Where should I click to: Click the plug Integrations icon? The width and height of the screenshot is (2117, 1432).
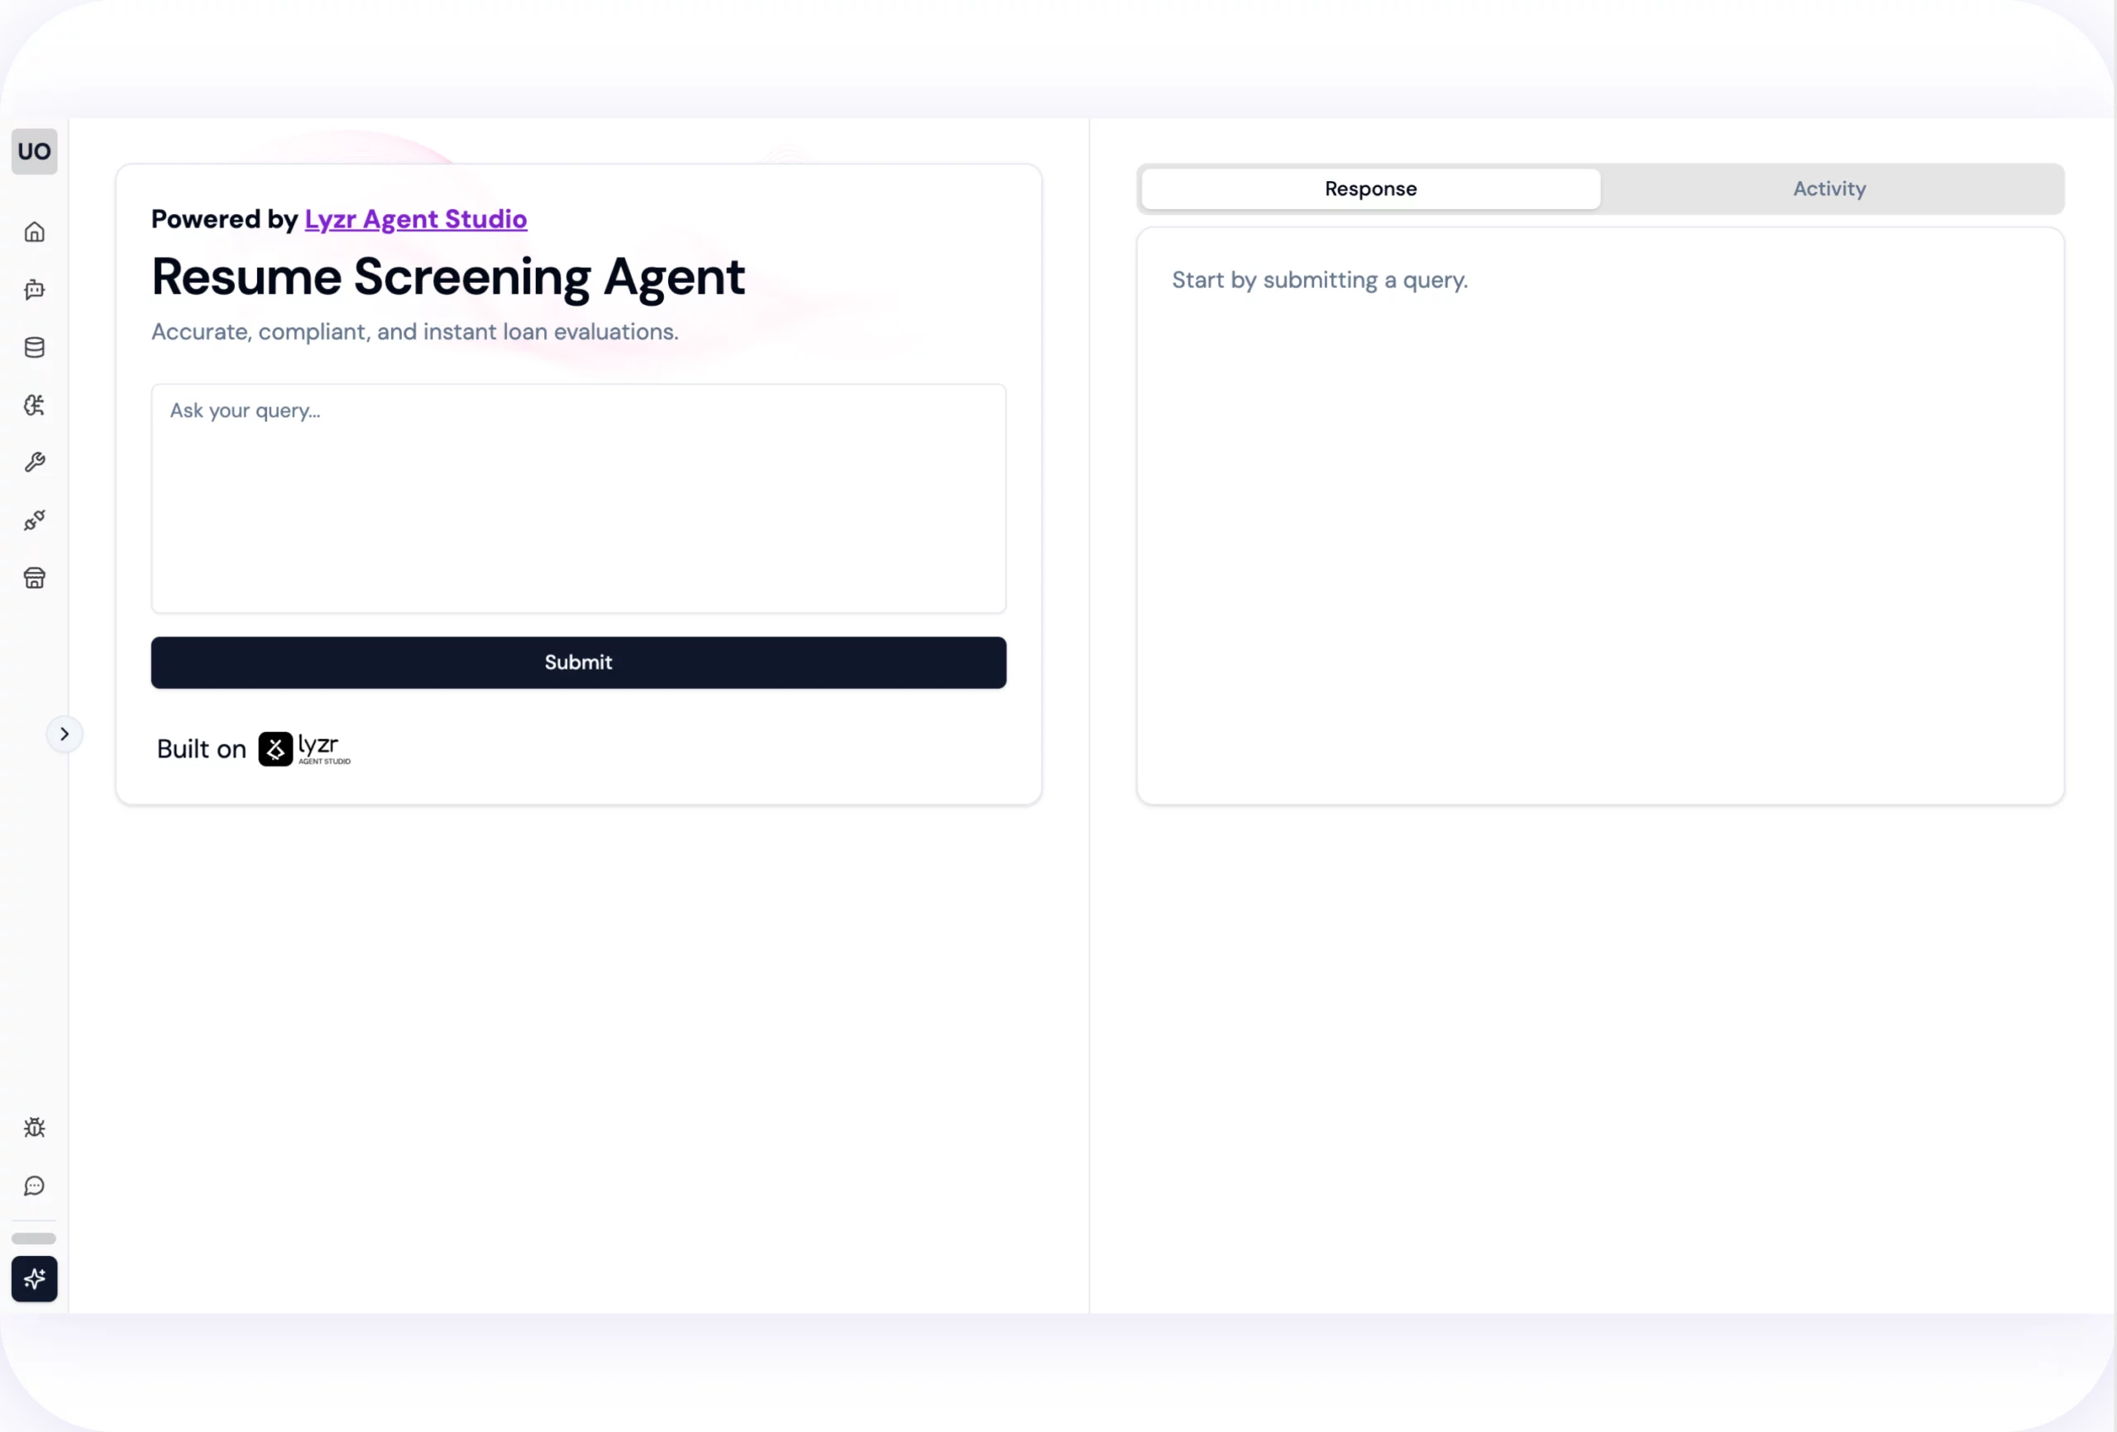pyautogui.click(x=35, y=520)
